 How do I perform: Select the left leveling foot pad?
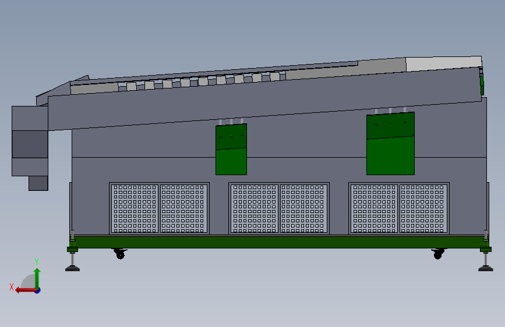72,268
